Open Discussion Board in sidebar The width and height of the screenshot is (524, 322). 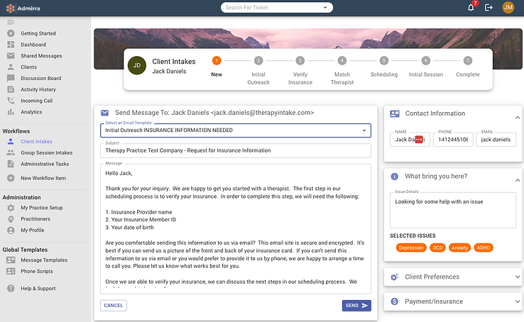point(40,78)
